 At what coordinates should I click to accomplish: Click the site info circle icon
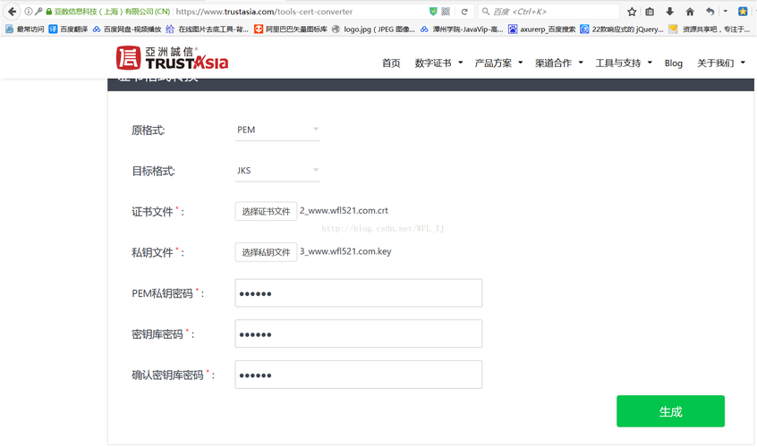click(x=29, y=11)
